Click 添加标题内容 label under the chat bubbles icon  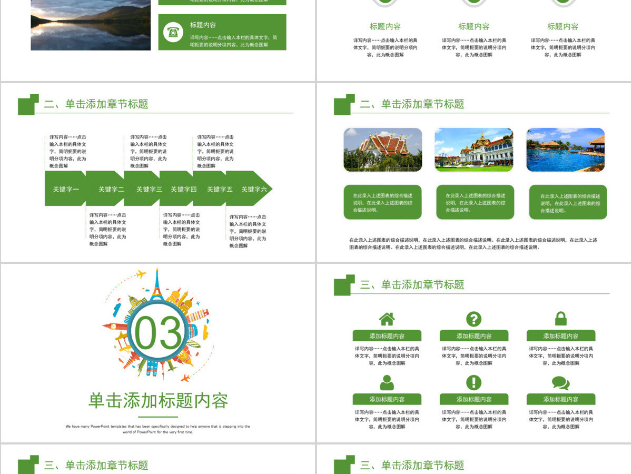561,399
